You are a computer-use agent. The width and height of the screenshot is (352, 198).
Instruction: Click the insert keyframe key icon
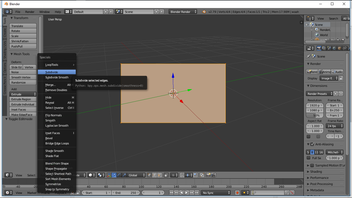pos(287,193)
